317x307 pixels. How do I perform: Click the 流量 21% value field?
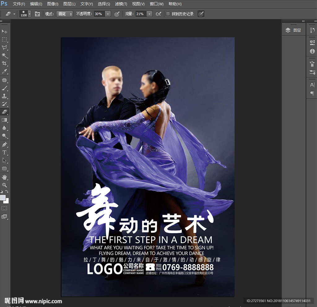141,14
